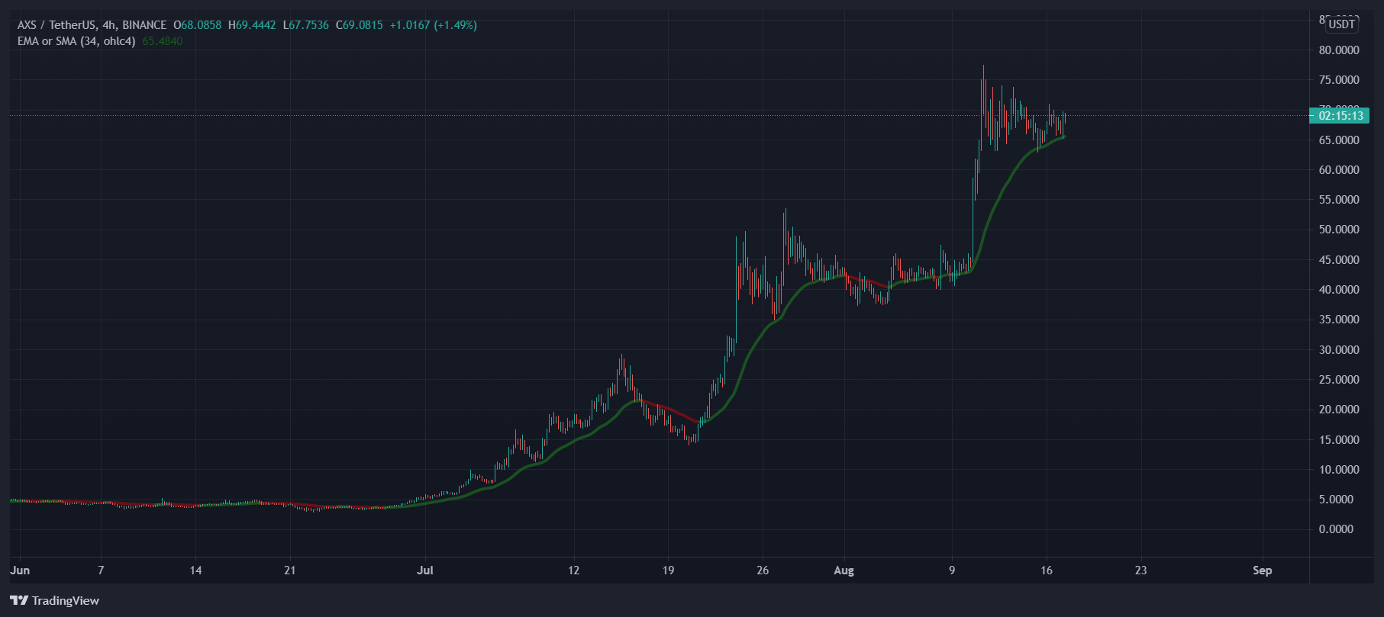Screen dimensions: 1384x617
Task: Click the close price value C69.0815
Action: click(x=360, y=25)
